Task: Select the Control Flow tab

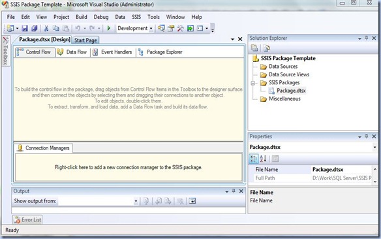Action: tap(35, 52)
